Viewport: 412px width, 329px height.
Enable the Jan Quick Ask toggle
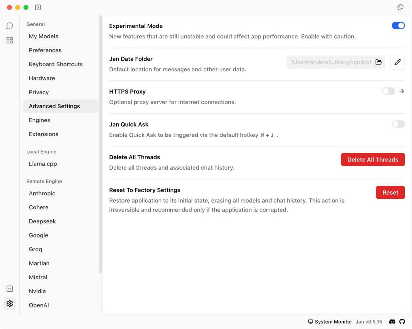pyautogui.click(x=398, y=124)
